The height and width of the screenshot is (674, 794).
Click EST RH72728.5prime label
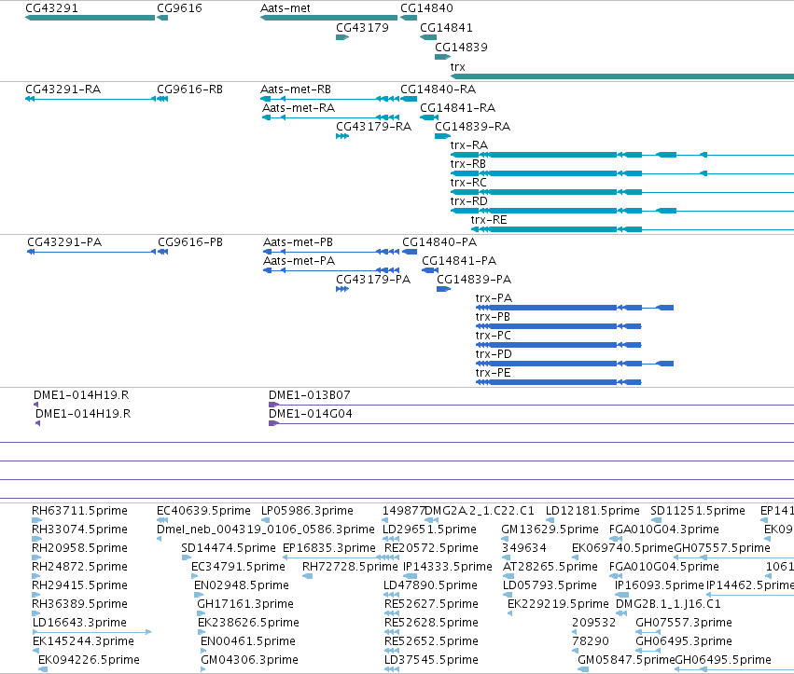click(x=350, y=567)
